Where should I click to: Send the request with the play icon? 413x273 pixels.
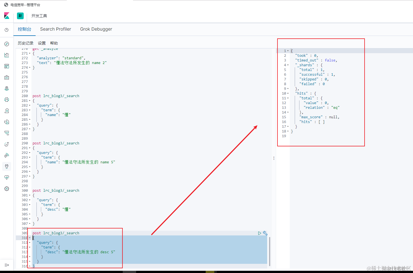tap(259, 233)
